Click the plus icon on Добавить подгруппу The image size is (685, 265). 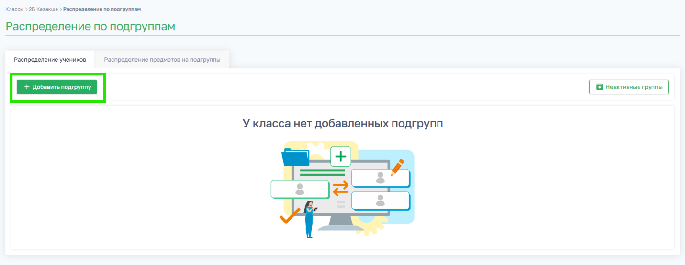pyautogui.click(x=27, y=87)
